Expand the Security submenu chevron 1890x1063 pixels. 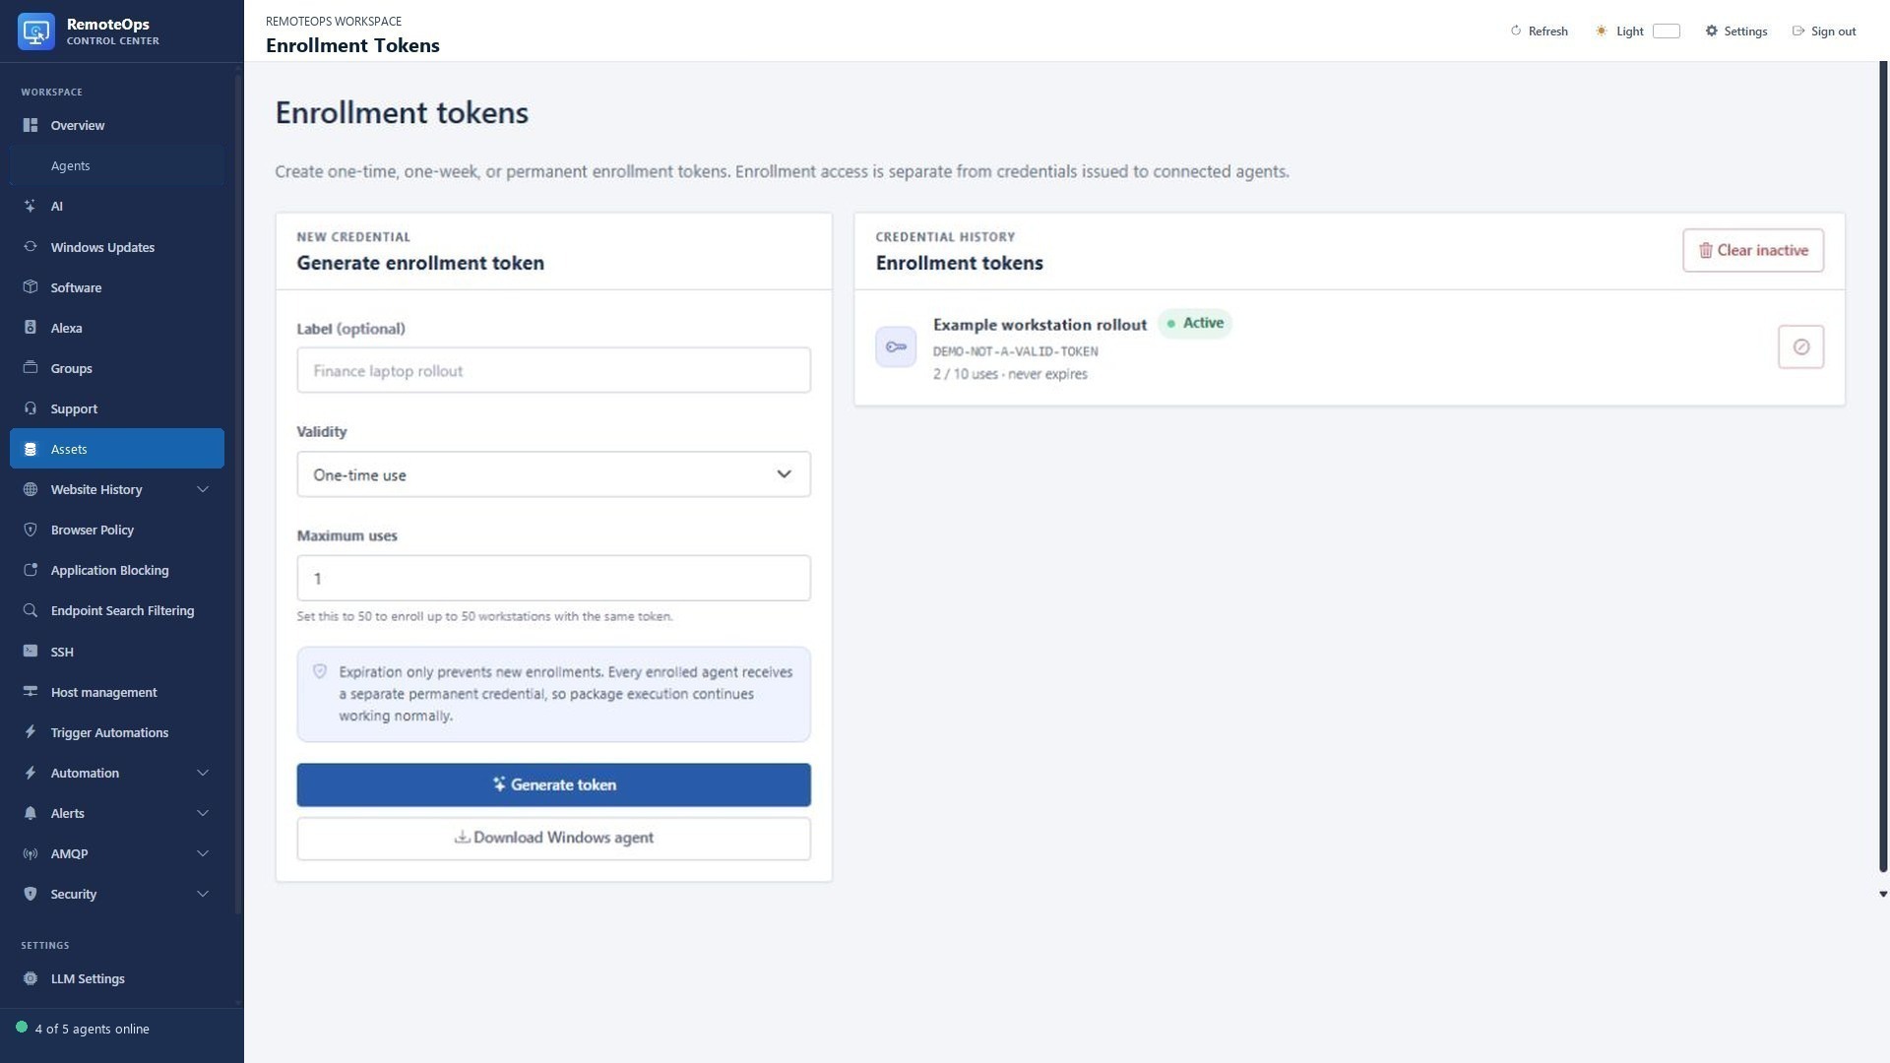203,894
